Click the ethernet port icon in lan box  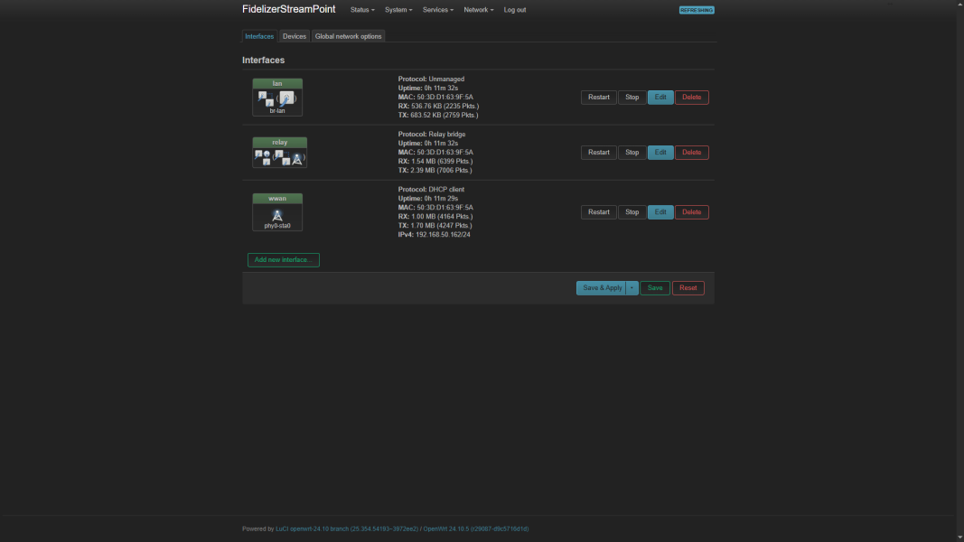286,98
